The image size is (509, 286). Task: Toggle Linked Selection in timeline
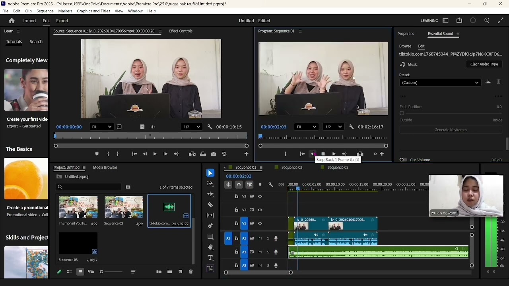(249, 185)
